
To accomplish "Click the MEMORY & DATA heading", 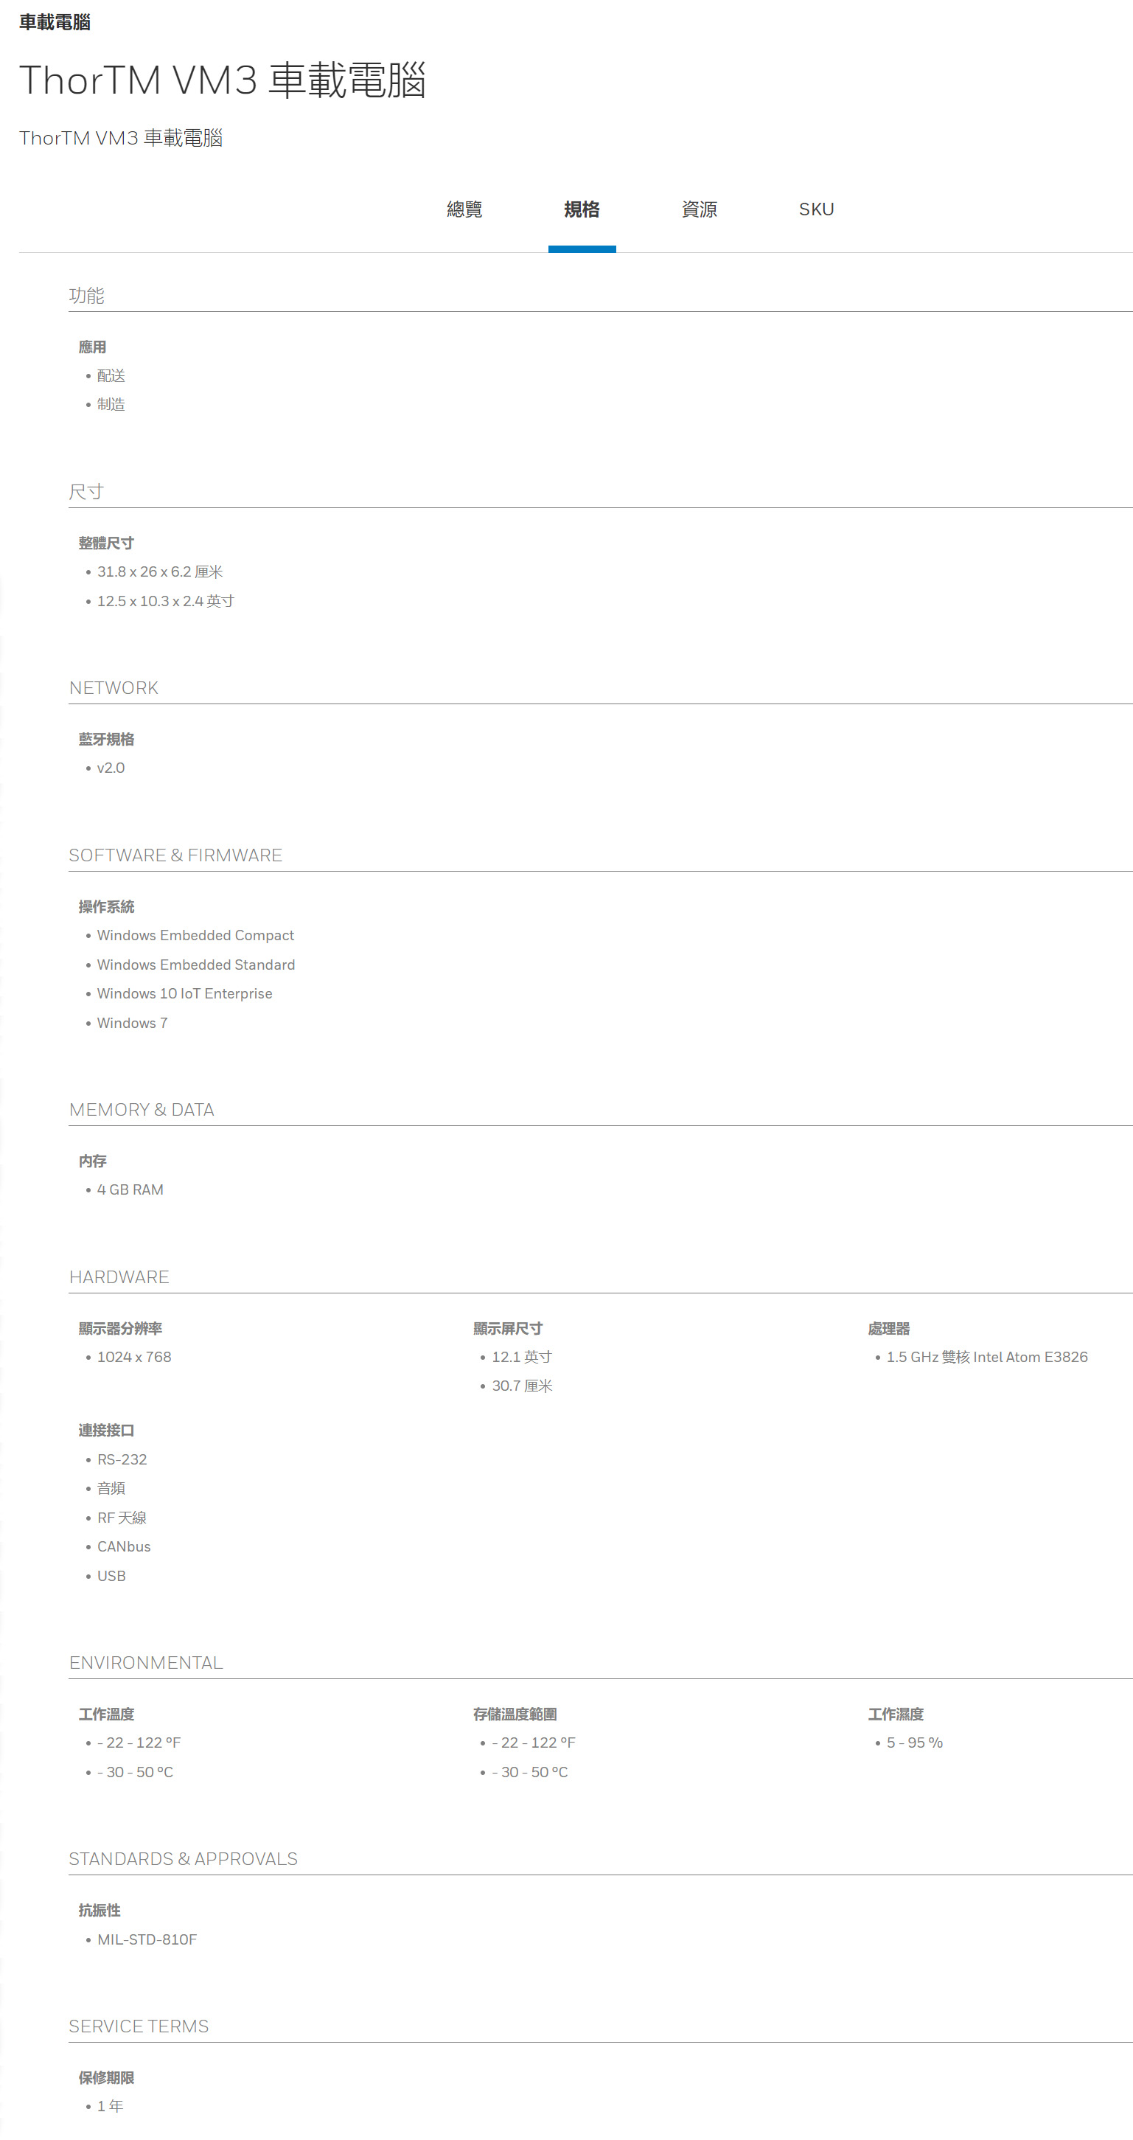I will click(142, 1110).
